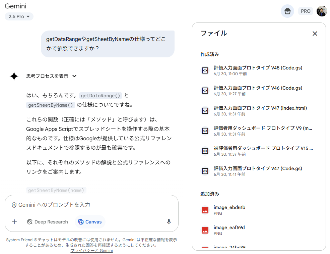Click the 追加済み section heading
This screenshot has height=254, width=330.
pyautogui.click(x=210, y=194)
